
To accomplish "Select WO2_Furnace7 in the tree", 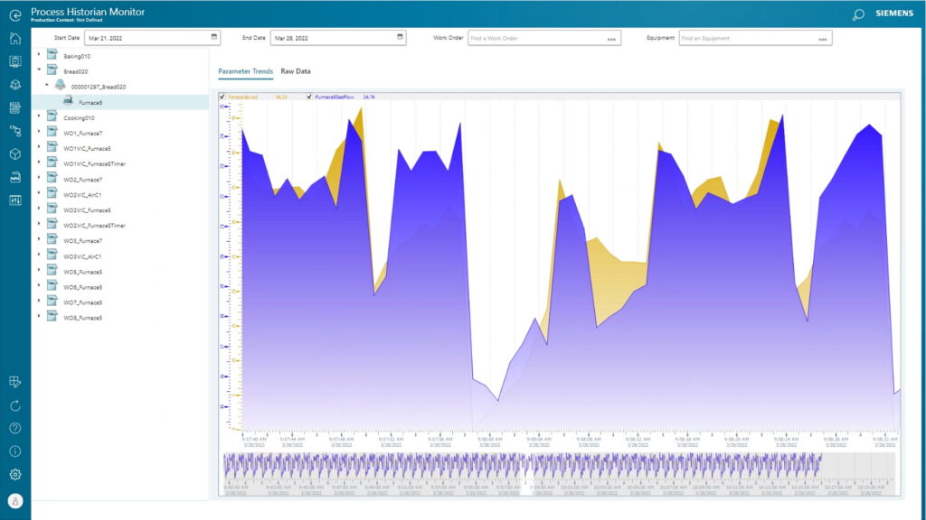I will coord(82,180).
